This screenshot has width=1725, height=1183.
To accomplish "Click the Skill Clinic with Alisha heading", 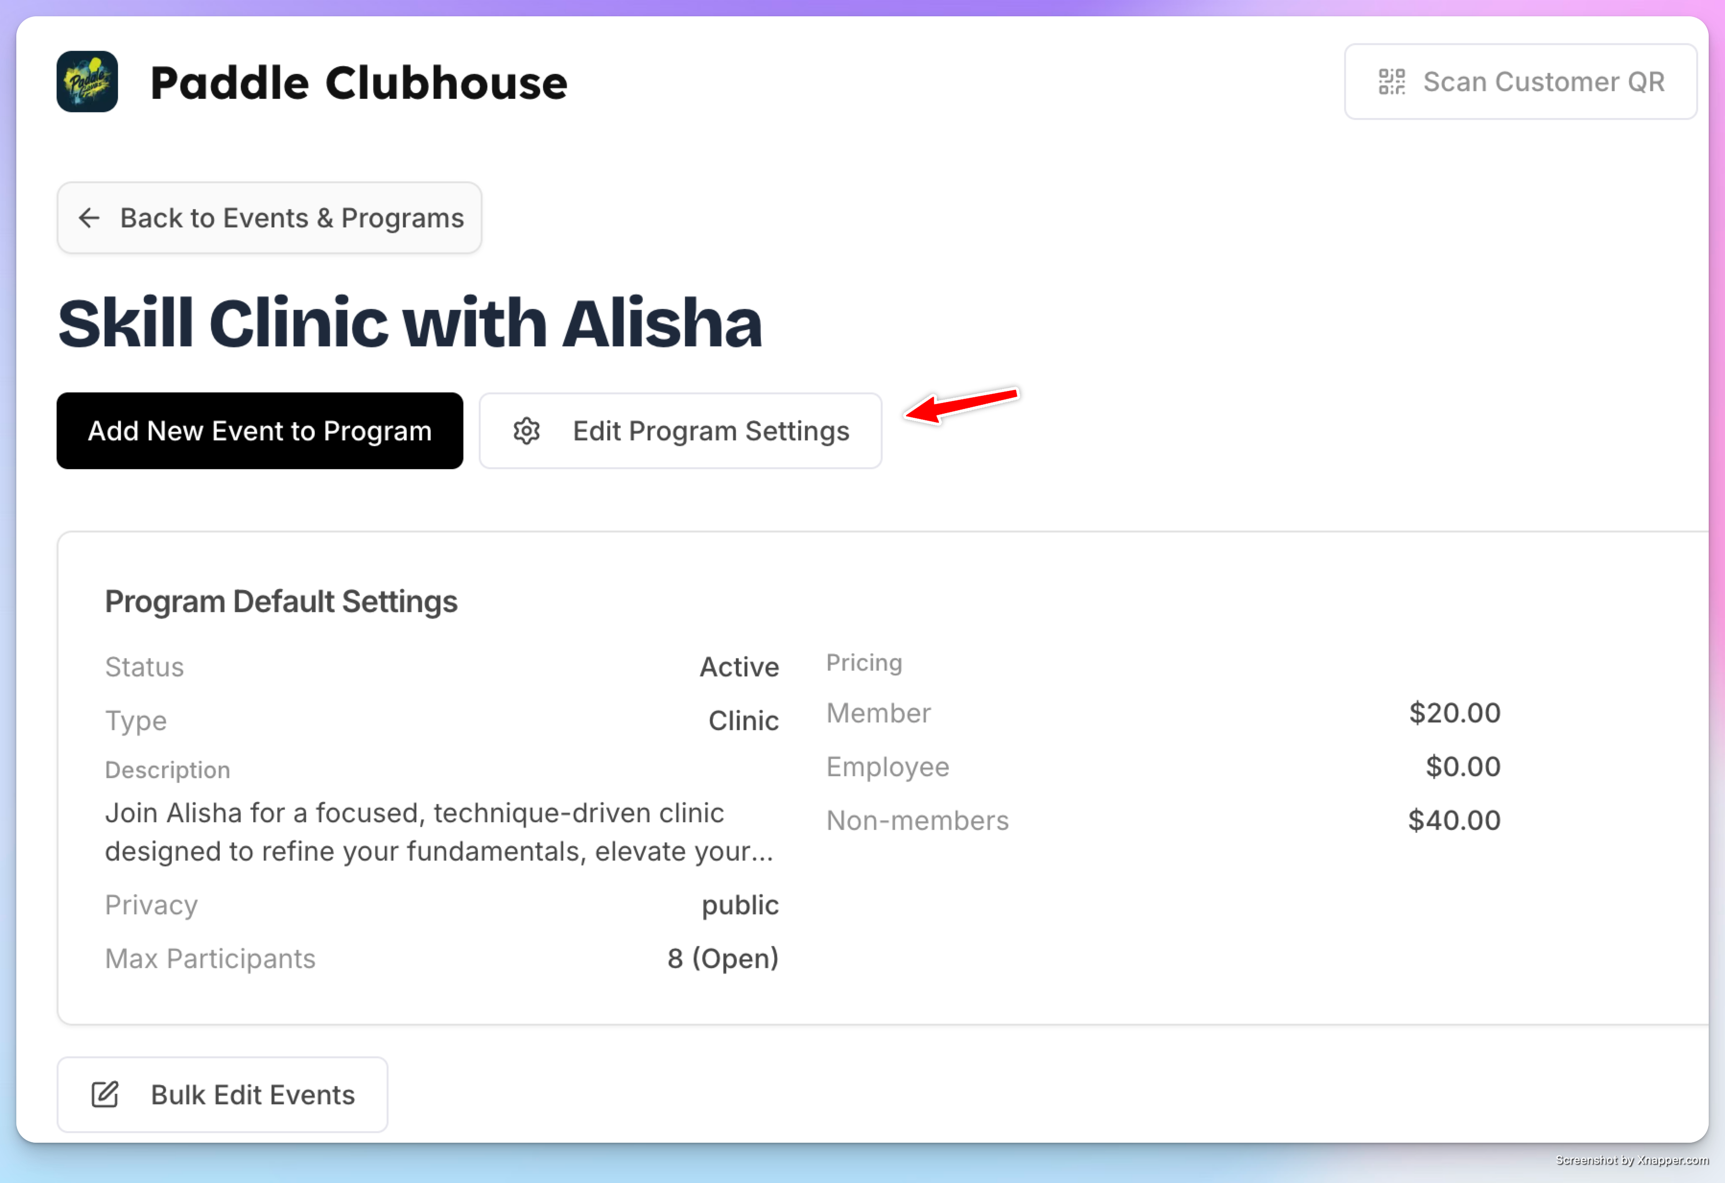I will coord(410,324).
